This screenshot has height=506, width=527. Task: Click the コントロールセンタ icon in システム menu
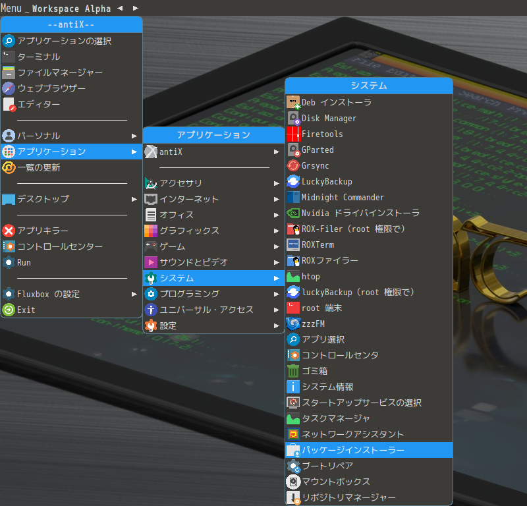293,355
